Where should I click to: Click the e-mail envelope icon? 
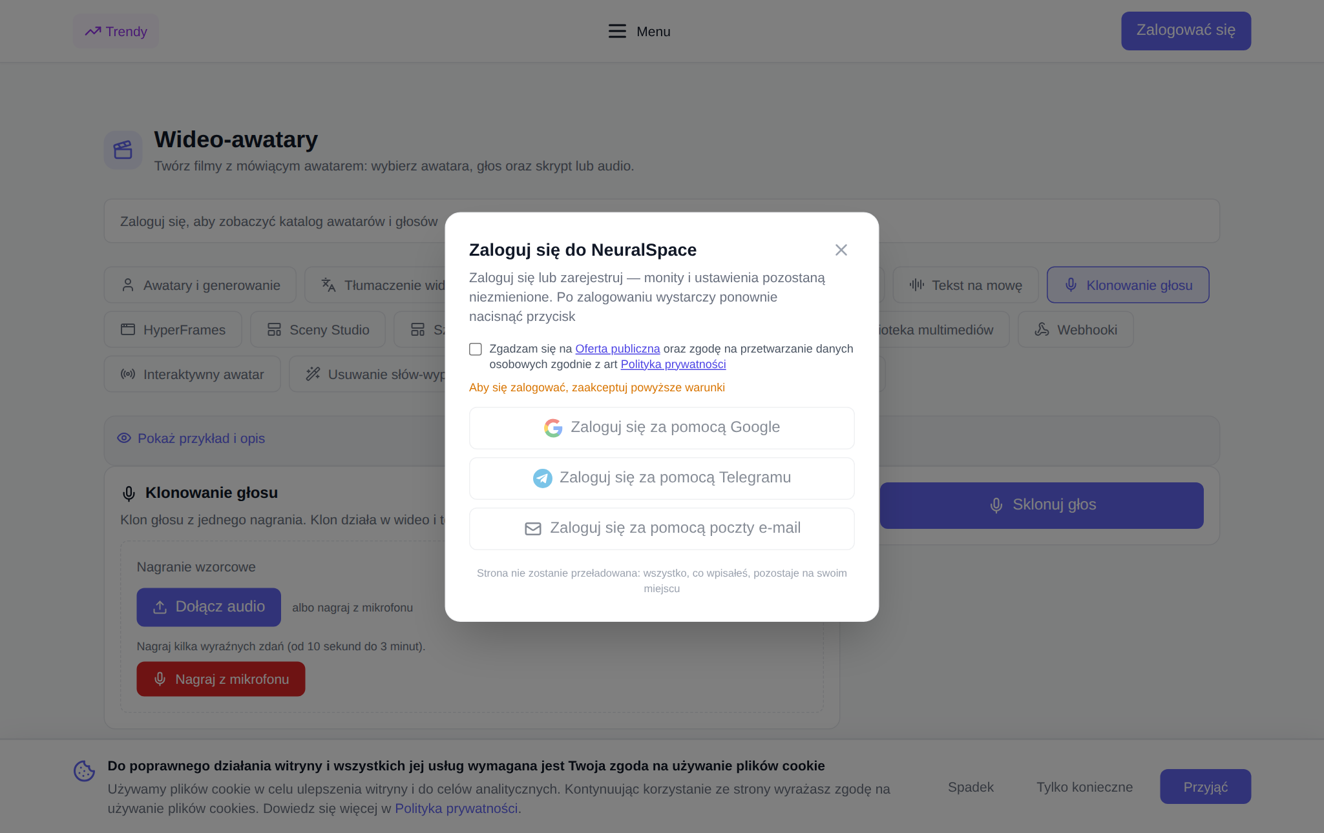coord(533,529)
